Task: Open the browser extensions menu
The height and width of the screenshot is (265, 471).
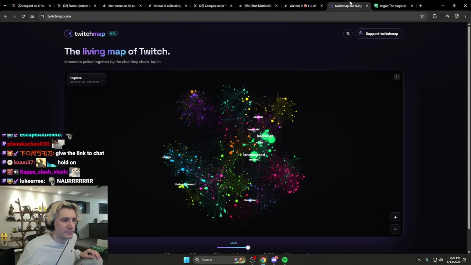Action: point(435,16)
